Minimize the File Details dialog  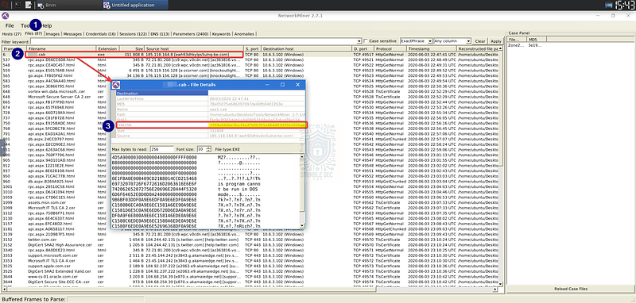click(x=268, y=85)
